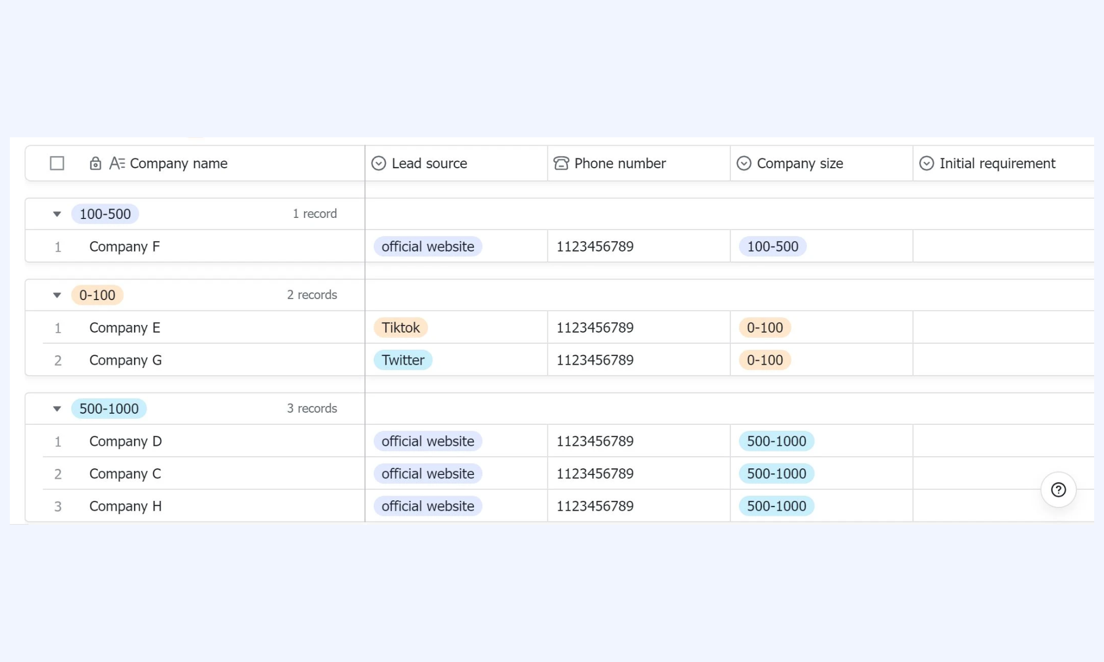Open the Company H record
Screen dimensions: 1104x662
(125, 506)
